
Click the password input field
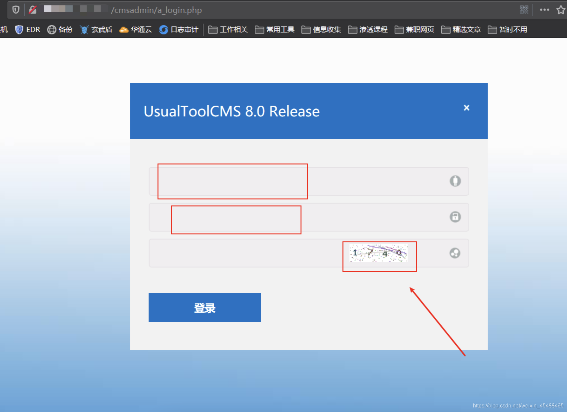coord(309,217)
